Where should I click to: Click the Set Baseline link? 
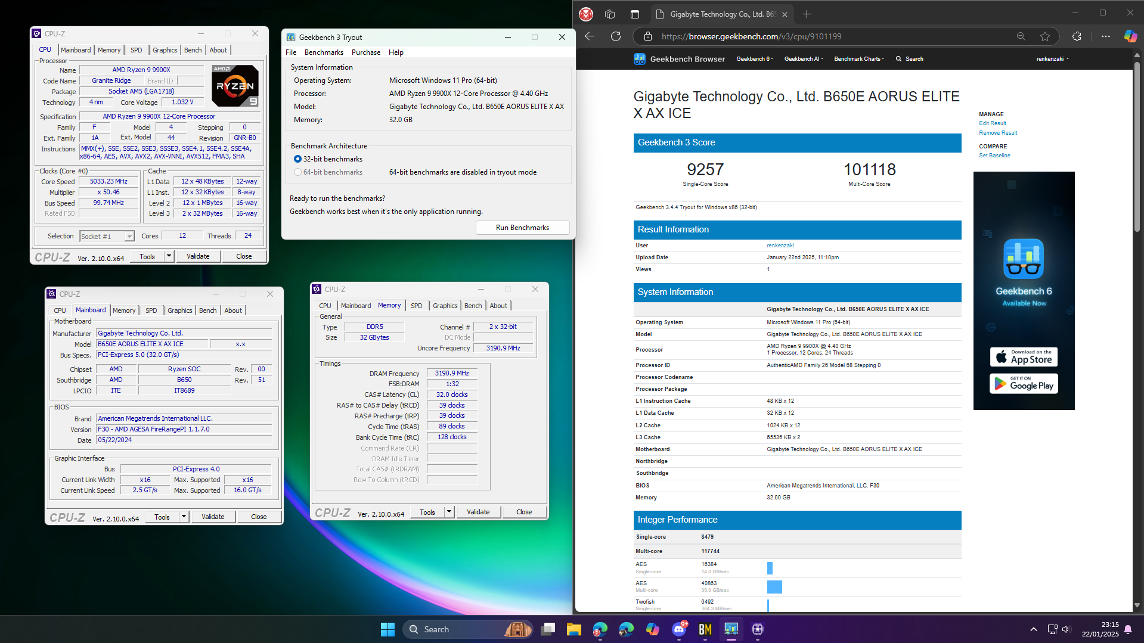pyautogui.click(x=994, y=156)
